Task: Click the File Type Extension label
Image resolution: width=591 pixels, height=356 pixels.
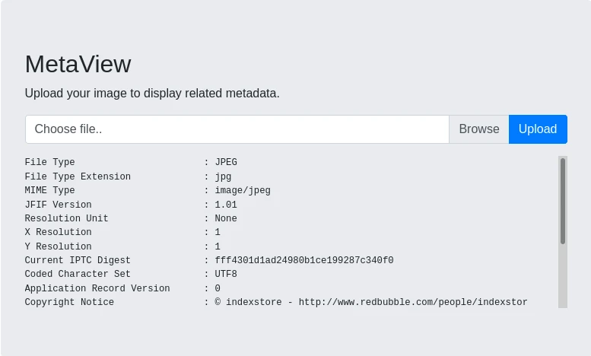Action: (78, 176)
